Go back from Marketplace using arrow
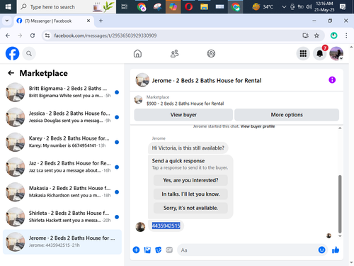The height and width of the screenshot is (266, 354). (x=11, y=73)
